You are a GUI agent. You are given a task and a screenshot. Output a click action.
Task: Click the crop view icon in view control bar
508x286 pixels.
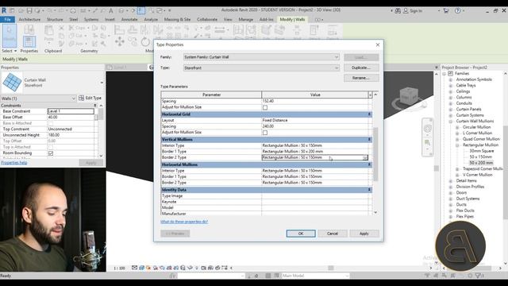[169, 268]
